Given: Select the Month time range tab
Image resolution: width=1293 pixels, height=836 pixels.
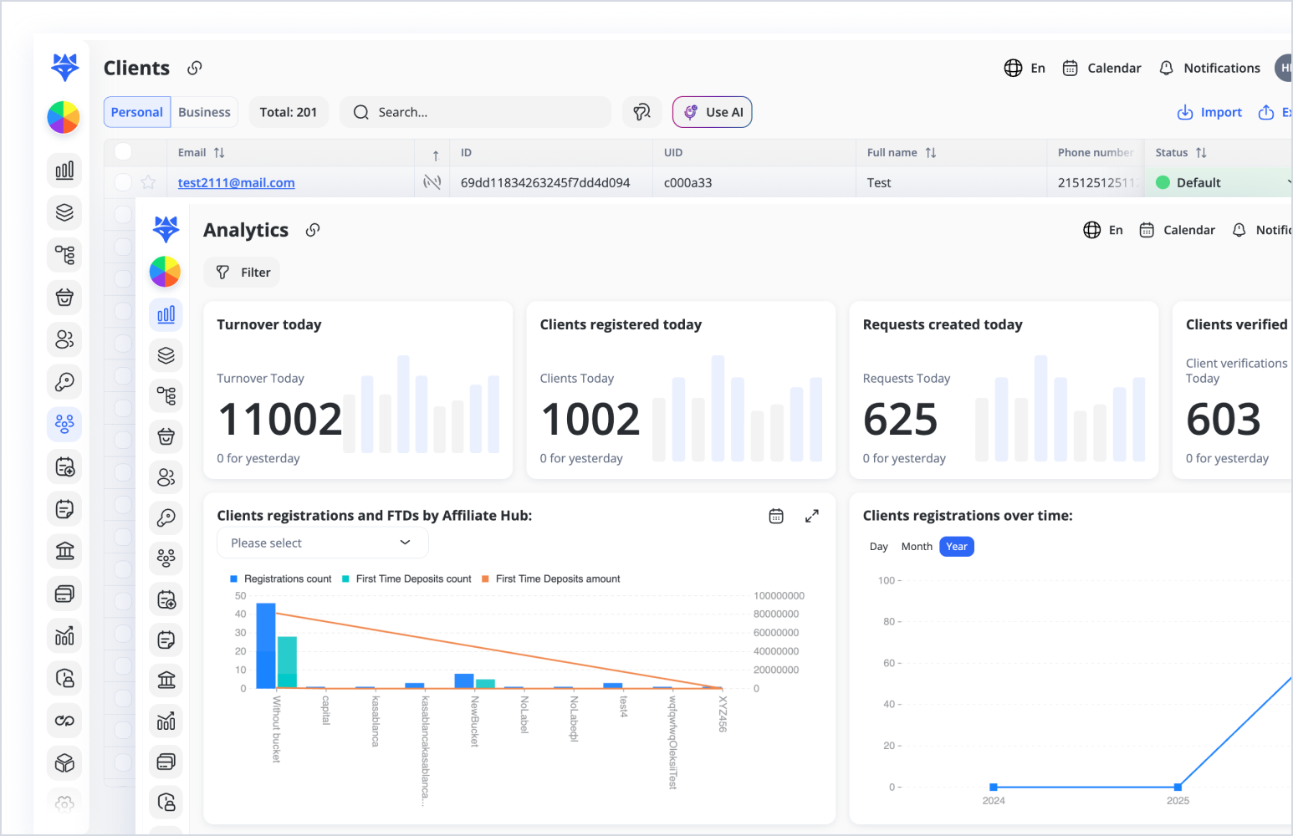Looking at the screenshot, I should click(x=916, y=547).
